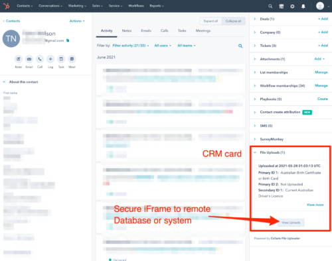The width and height of the screenshot is (332, 261).
Task: Add a ticket with Tickets + Add
Action: (x=323, y=46)
